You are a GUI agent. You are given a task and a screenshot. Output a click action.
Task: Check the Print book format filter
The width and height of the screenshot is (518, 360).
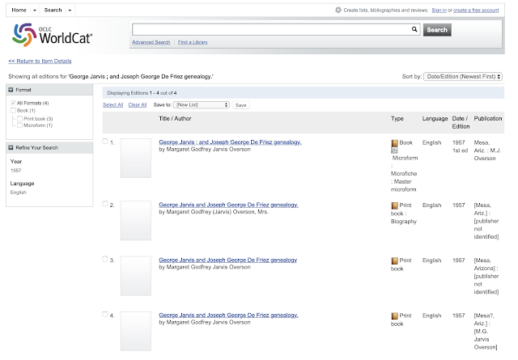[20, 119]
